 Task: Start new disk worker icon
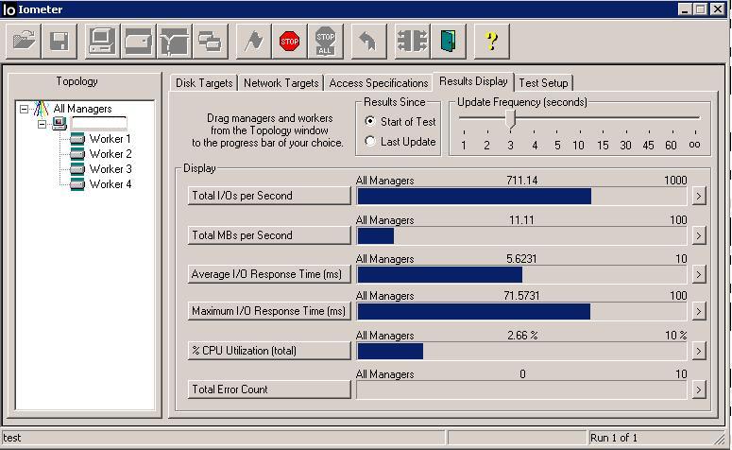[138, 42]
